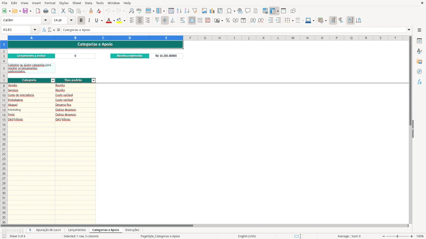Screen dimensions: 426x239
Task: Click the Zoom In plus button
Action: [412, 236]
